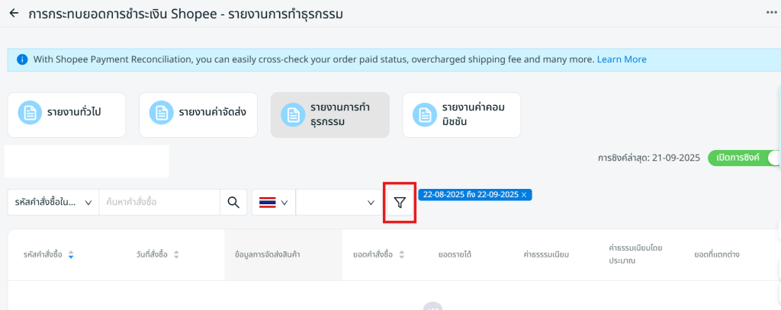Click the Learn More link
781x310 pixels.
tap(622, 59)
